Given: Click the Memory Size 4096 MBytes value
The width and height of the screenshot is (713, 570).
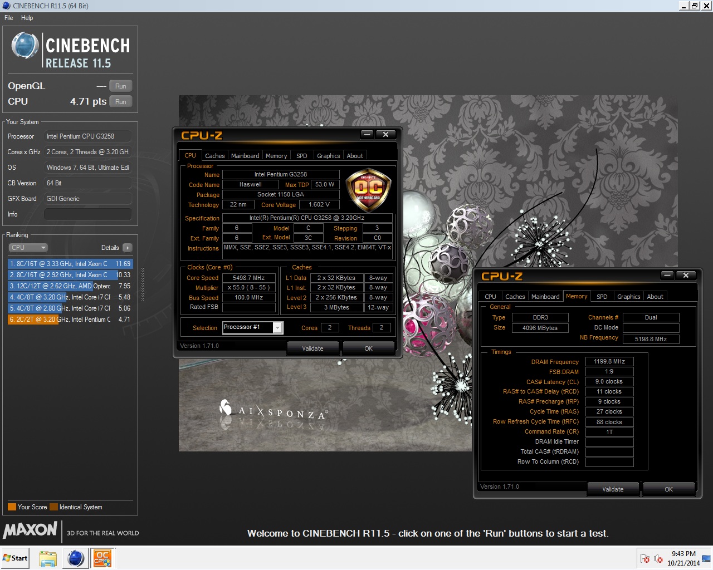Looking at the screenshot, I should coord(540,328).
